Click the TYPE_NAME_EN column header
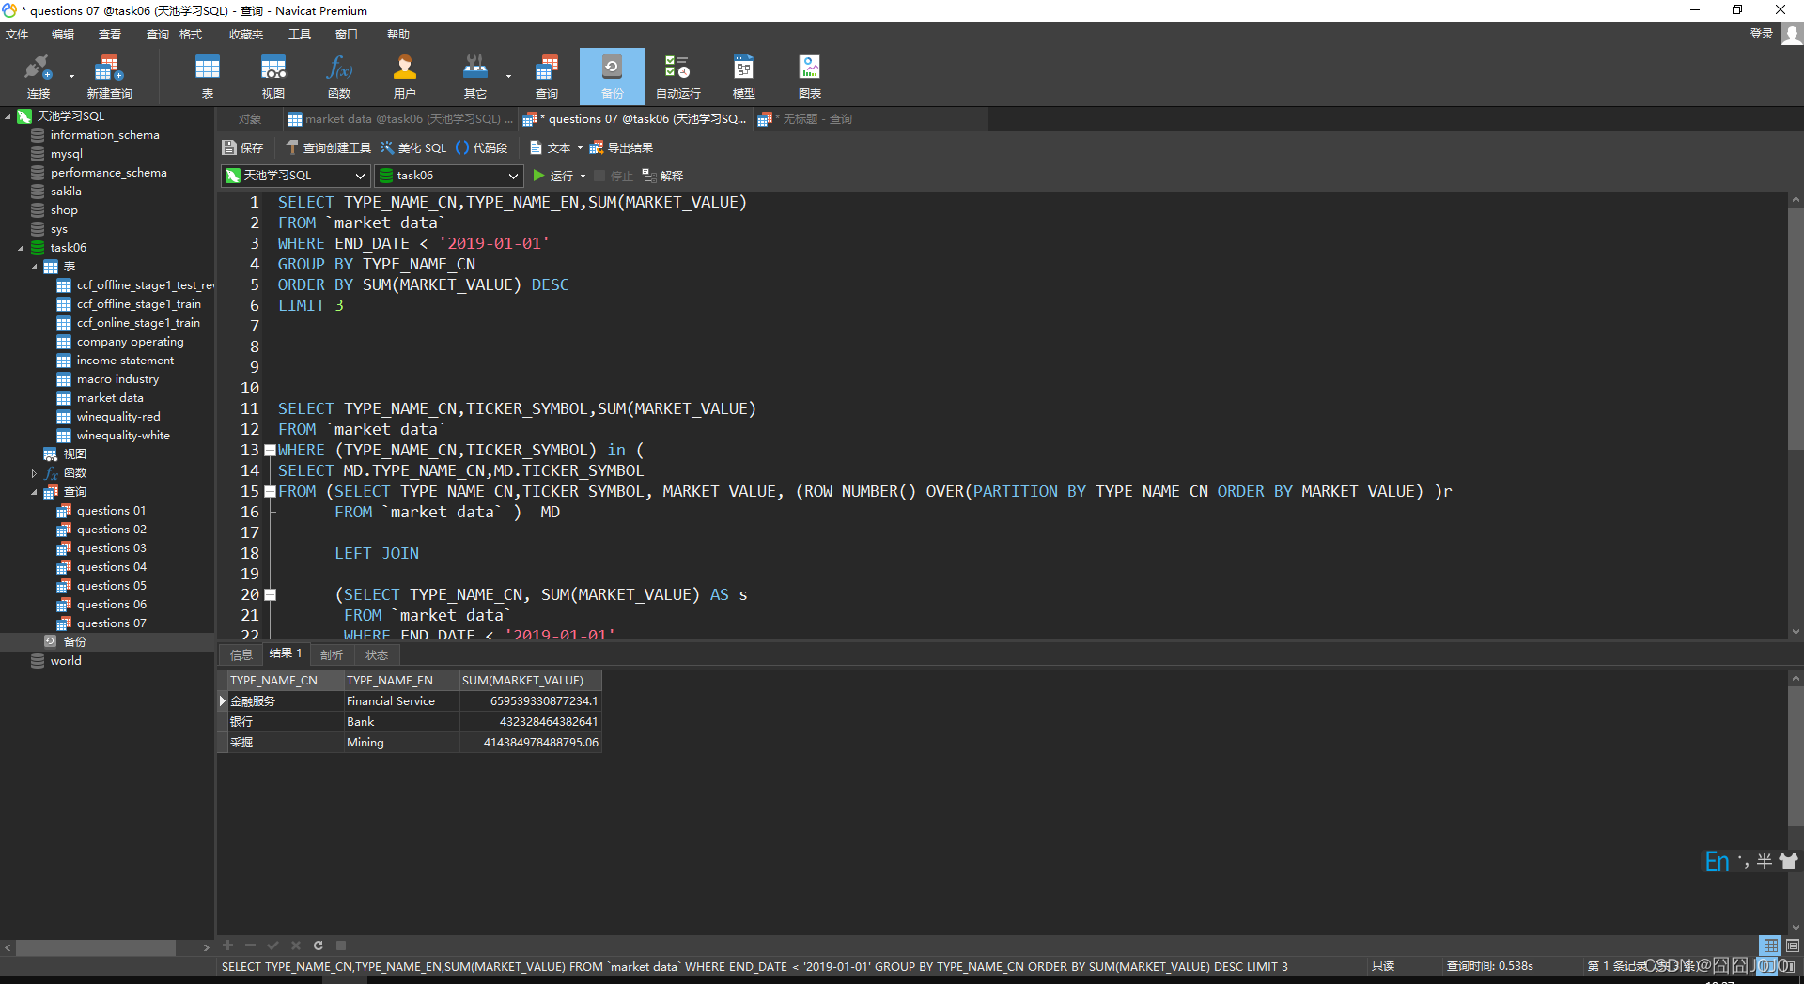The image size is (1804, 984). coord(401,681)
